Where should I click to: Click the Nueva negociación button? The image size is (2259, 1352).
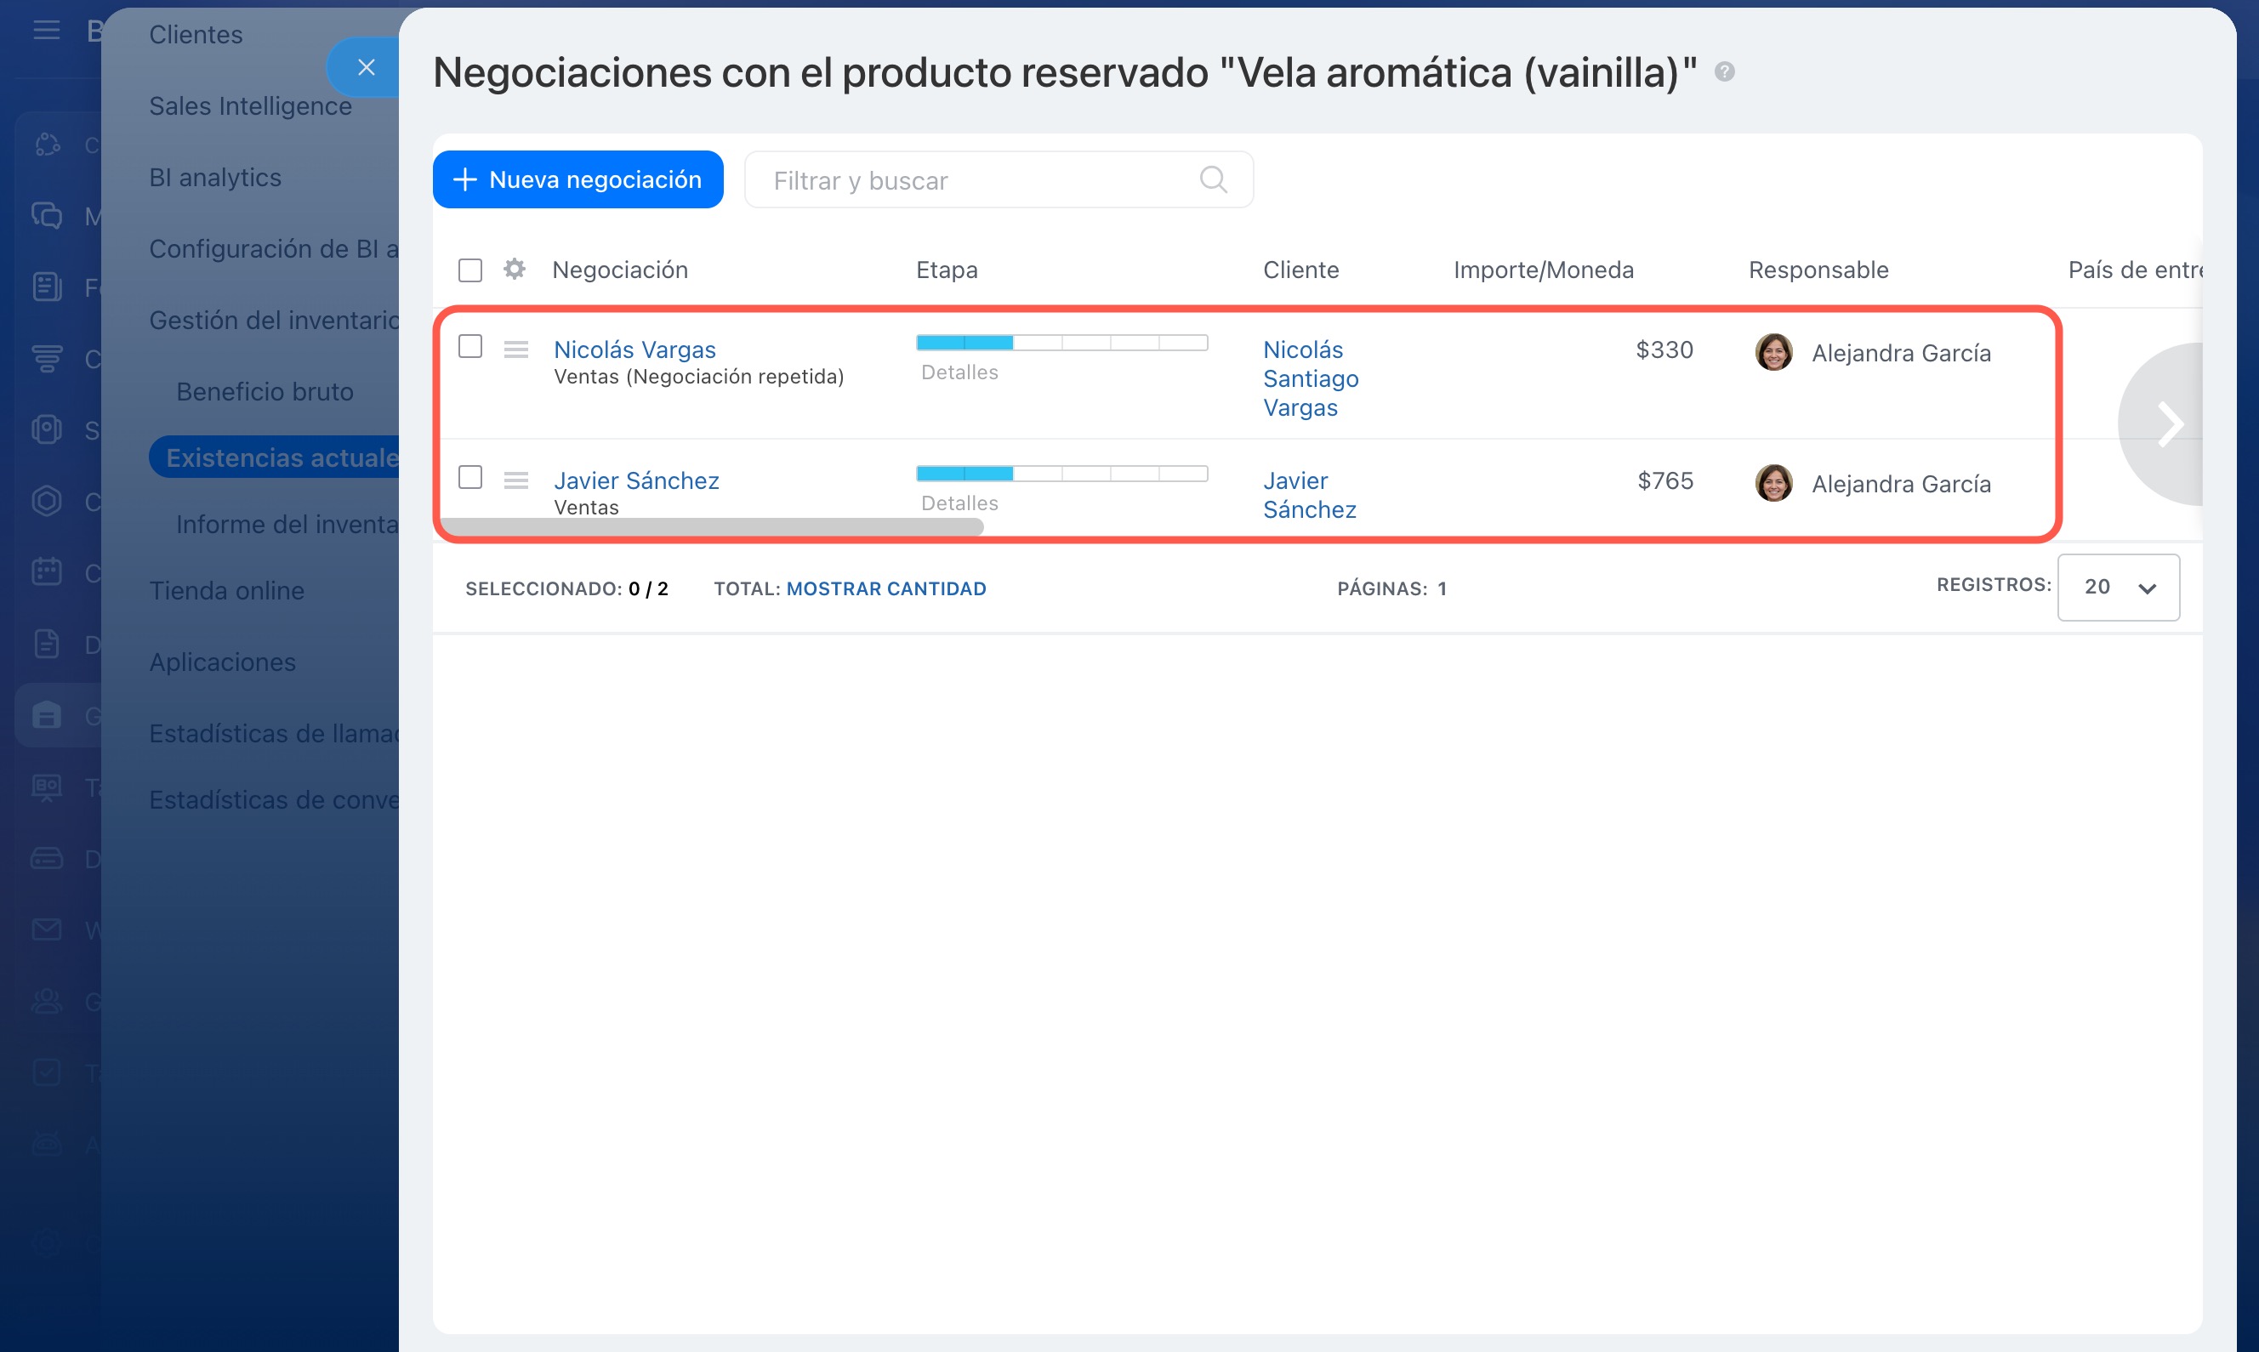click(x=578, y=179)
